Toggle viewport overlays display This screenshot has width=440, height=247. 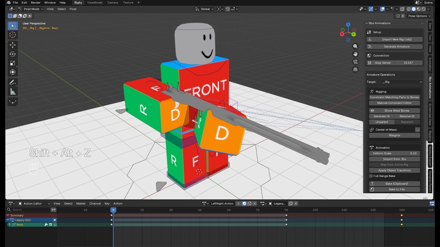[383, 9]
